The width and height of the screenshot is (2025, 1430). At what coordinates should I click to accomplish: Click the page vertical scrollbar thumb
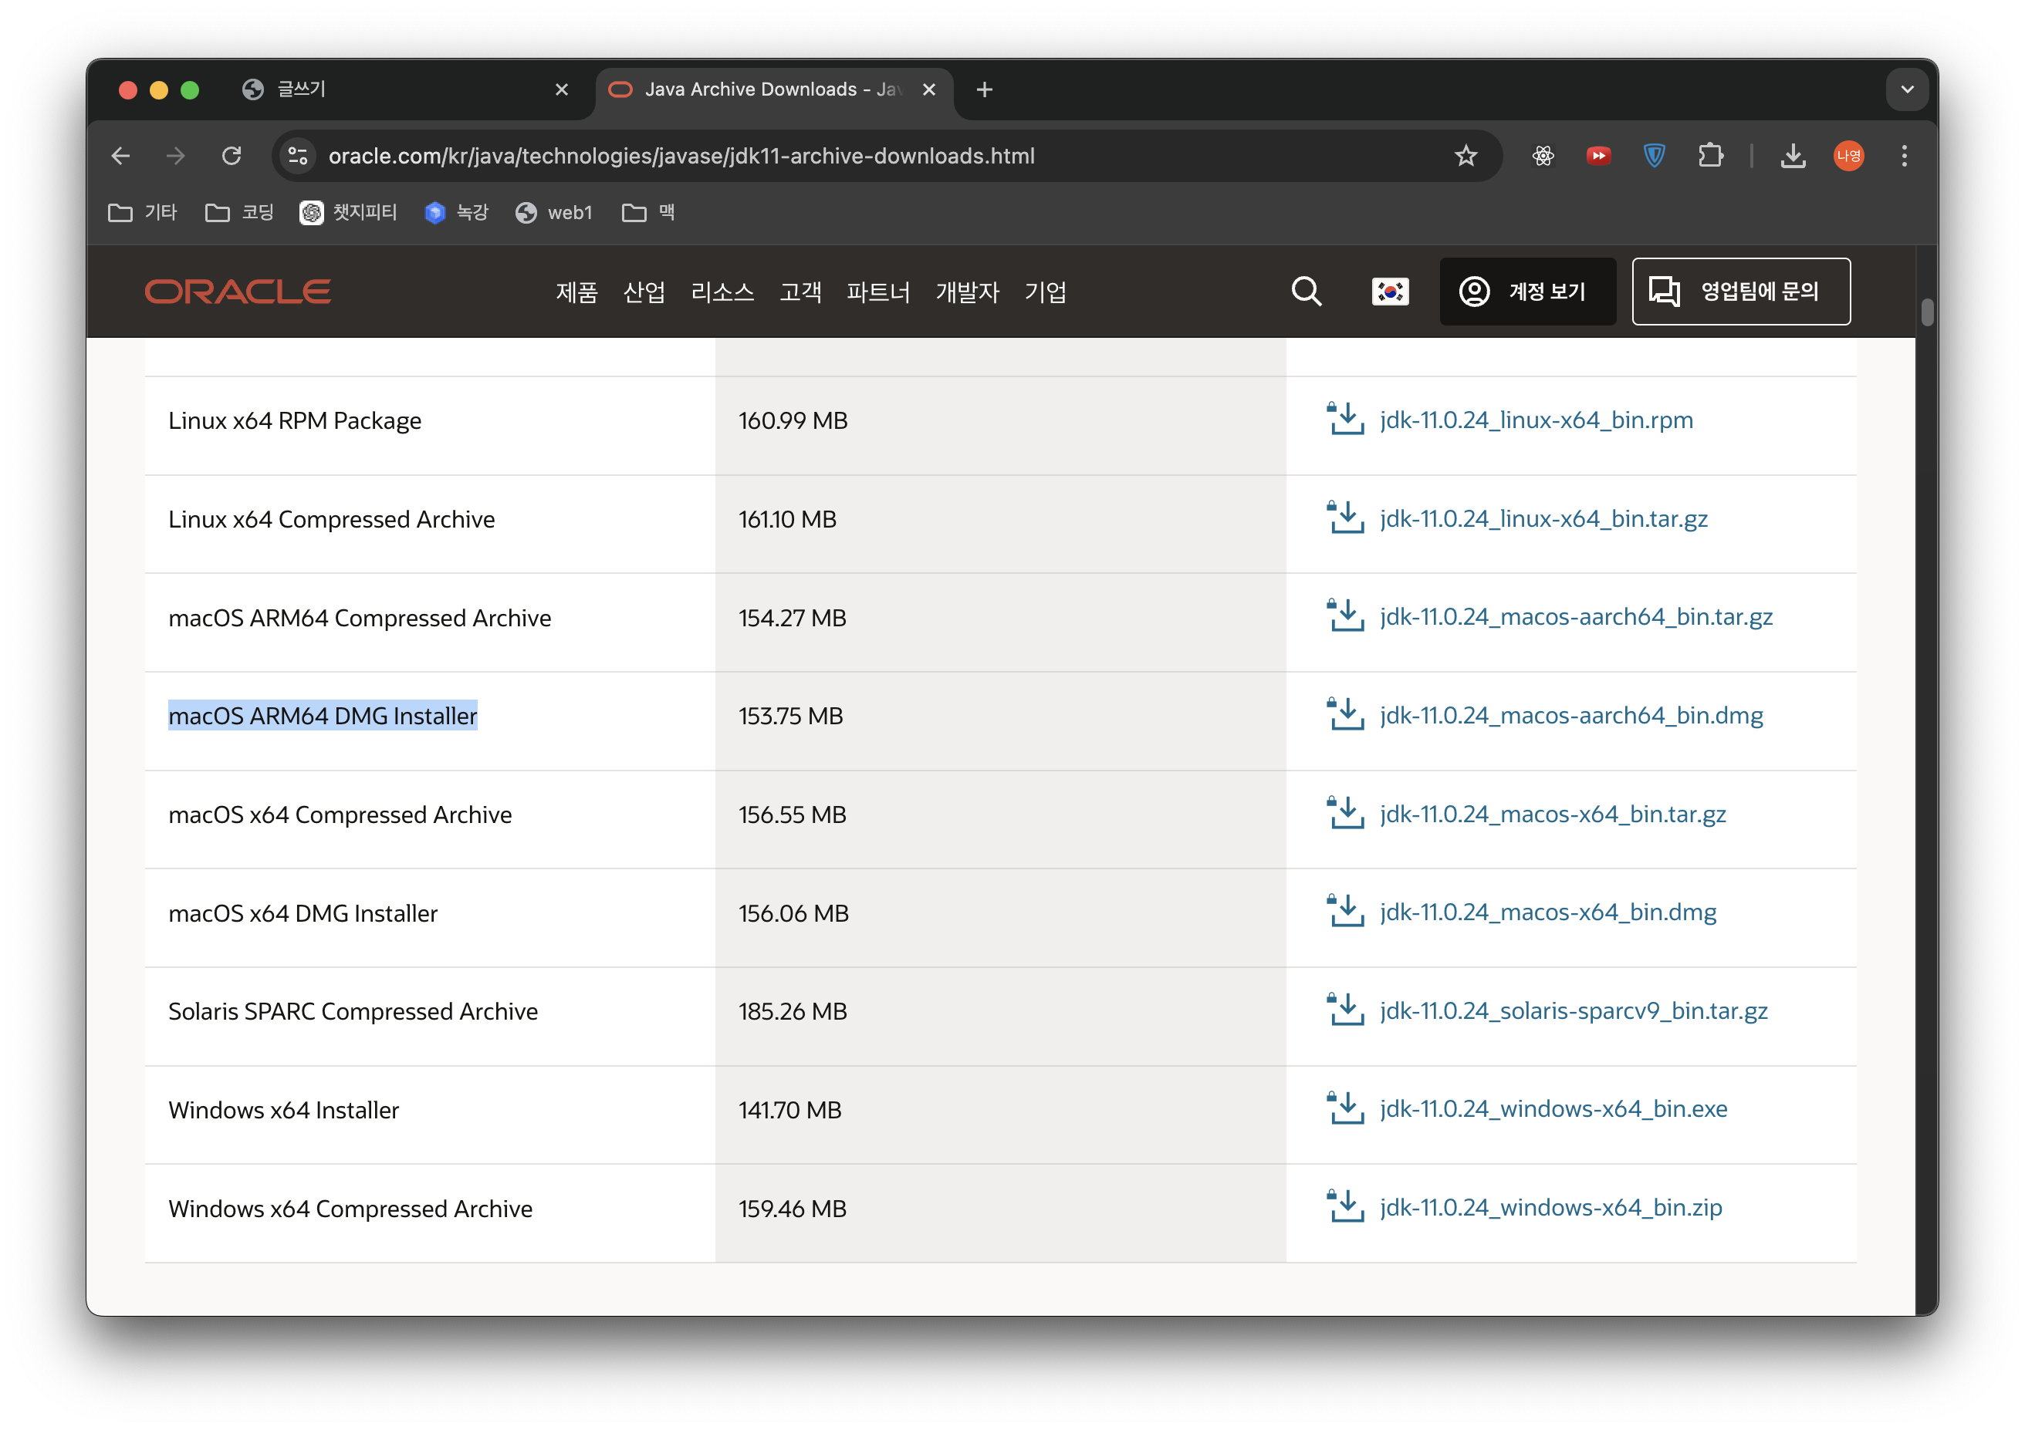(x=1927, y=312)
